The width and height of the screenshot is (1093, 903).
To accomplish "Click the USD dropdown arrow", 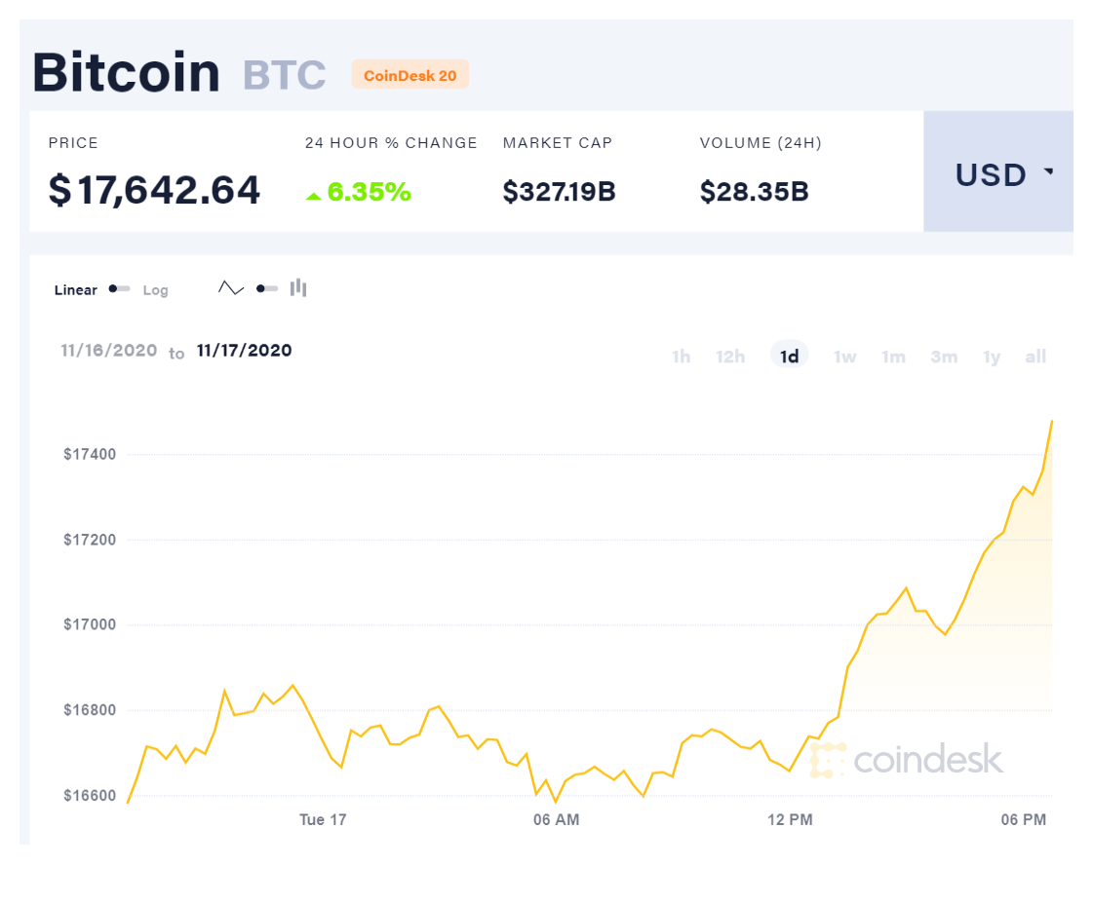I will [1048, 170].
